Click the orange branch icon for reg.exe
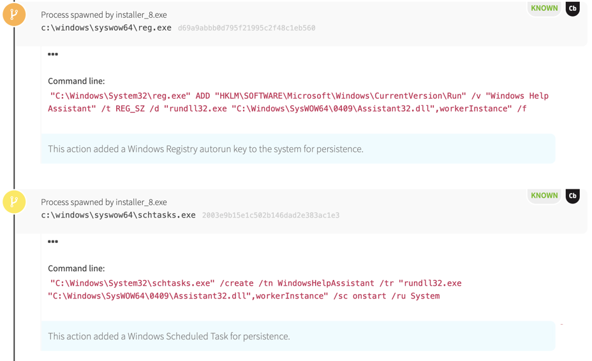The width and height of the screenshot is (592, 361). (x=14, y=14)
